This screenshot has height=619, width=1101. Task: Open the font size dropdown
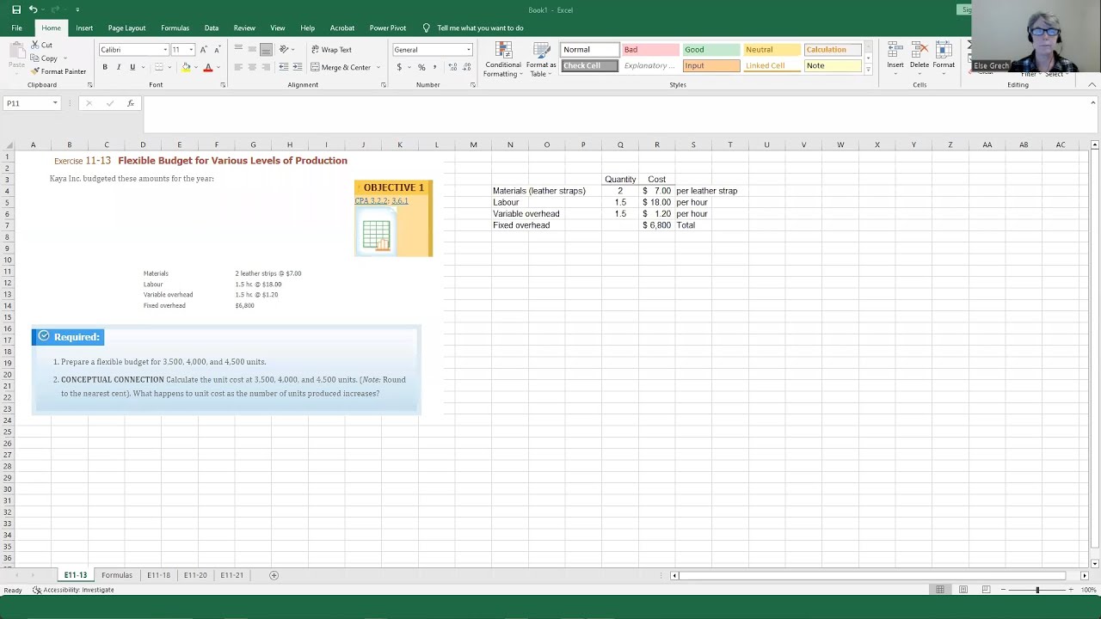191,50
